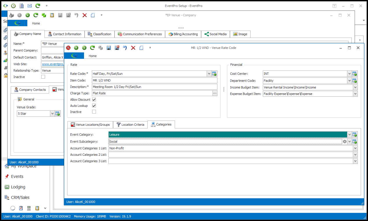Select the Categories tab
The width and height of the screenshot is (368, 221).
point(161,124)
